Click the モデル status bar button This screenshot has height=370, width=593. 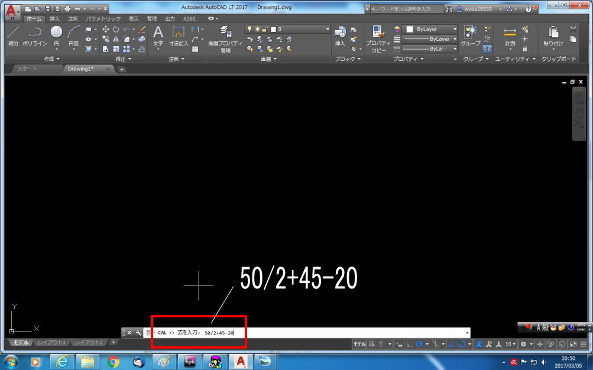(x=359, y=344)
